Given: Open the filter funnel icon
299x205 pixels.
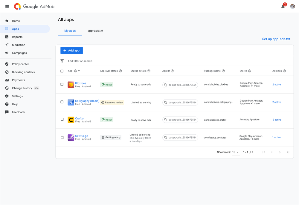Looking at the screenshot, I should coord(62,61).
